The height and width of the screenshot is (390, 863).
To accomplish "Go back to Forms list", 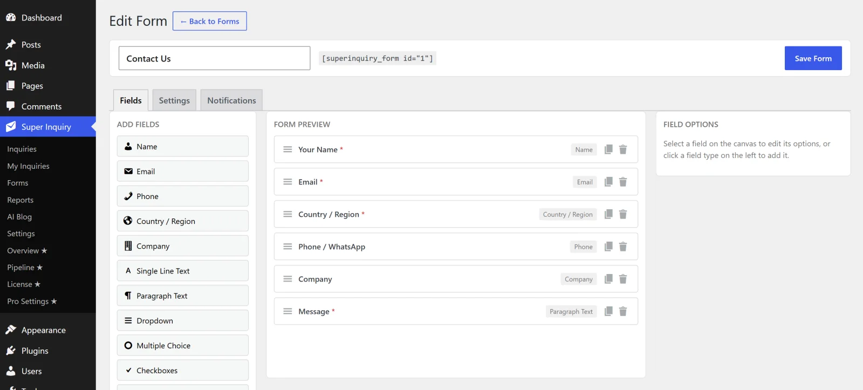I will pos(210,21).
